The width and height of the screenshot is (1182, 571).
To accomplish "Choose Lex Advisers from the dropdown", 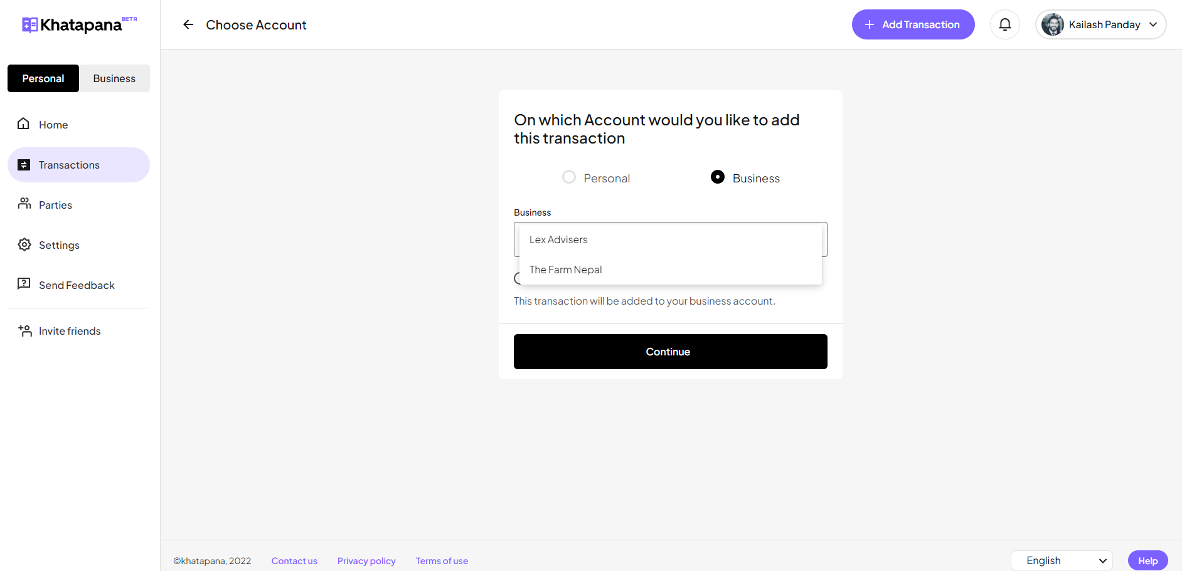I will coord(558,239).
